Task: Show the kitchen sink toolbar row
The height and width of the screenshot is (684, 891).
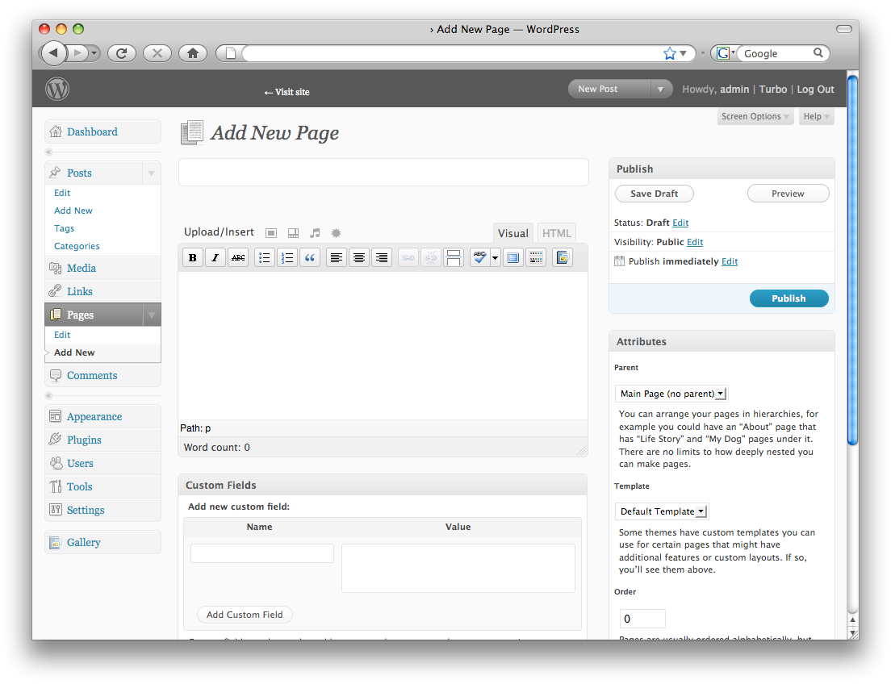Action: pos(536,258)
